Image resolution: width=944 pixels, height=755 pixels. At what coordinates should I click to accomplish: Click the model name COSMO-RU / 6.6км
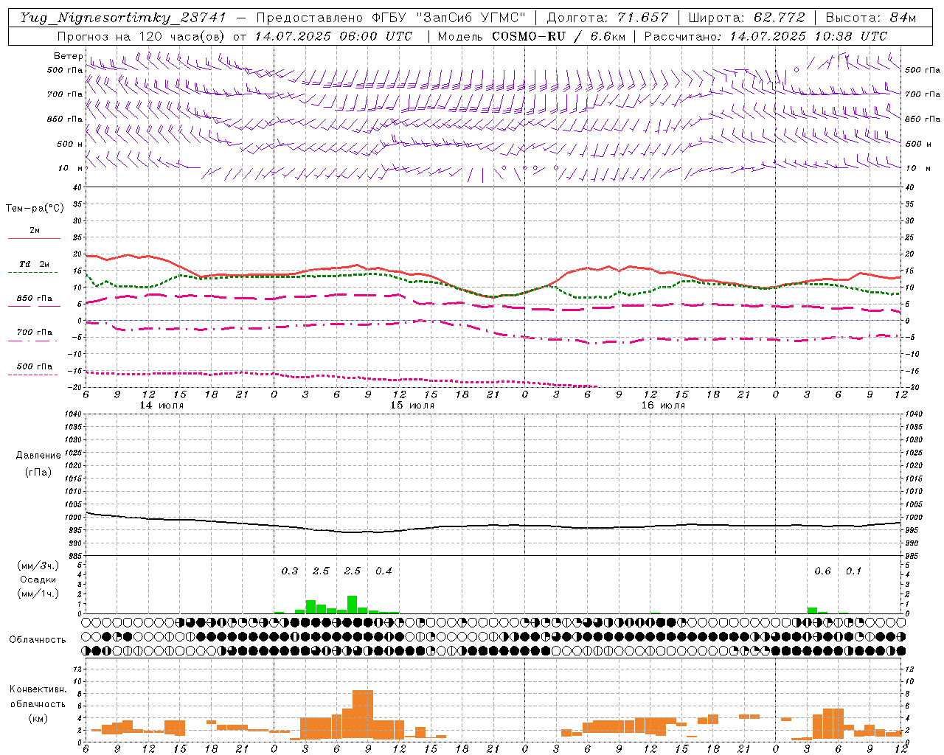(560, 36)
